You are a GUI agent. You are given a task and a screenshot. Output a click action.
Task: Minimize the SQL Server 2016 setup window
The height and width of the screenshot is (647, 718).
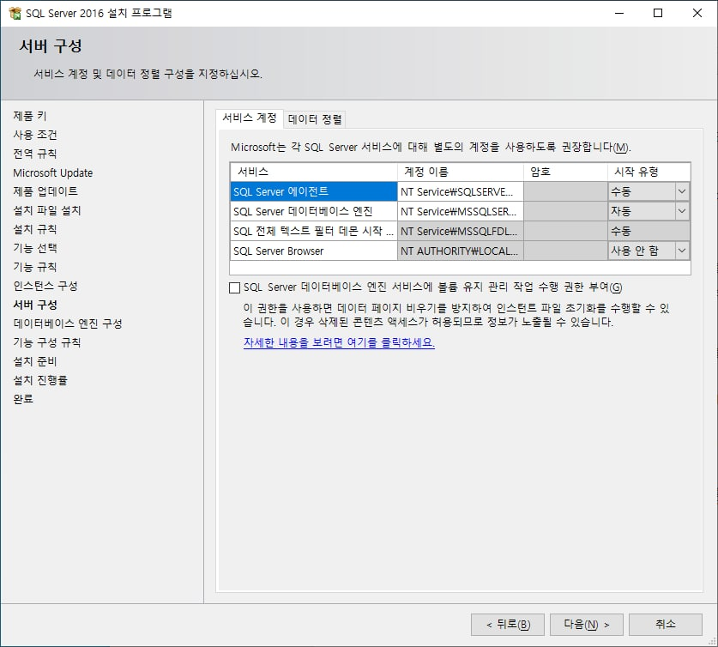point(619,13)
